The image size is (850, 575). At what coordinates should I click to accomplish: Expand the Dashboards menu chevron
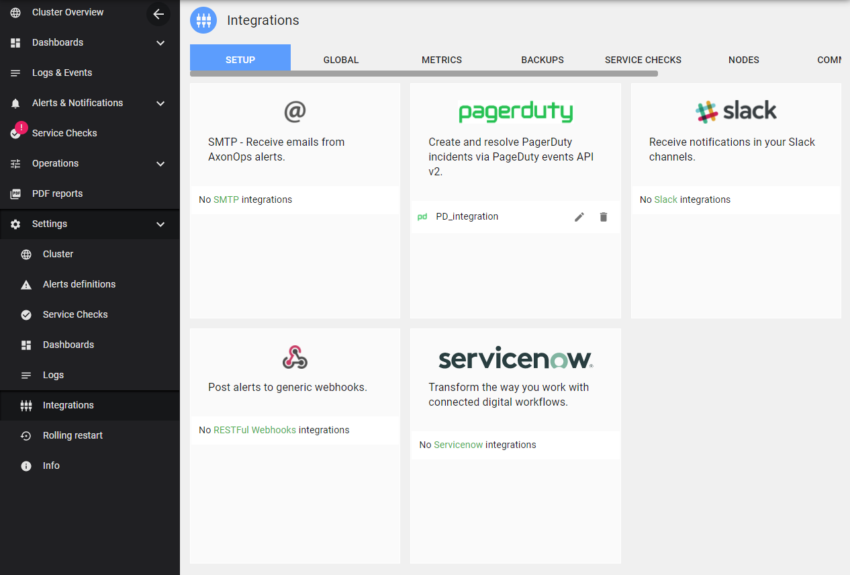[x=160, y=43]
